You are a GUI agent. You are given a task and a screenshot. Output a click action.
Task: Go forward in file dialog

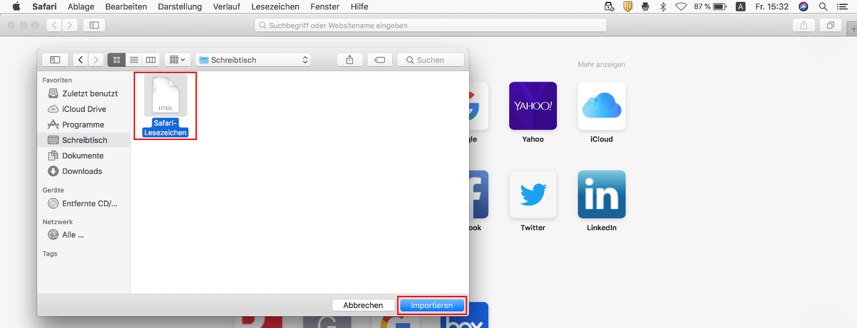(x=96, y=60)
